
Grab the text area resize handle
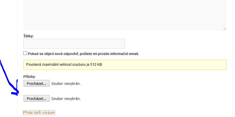pyautogui.click(x=225, y=29)
